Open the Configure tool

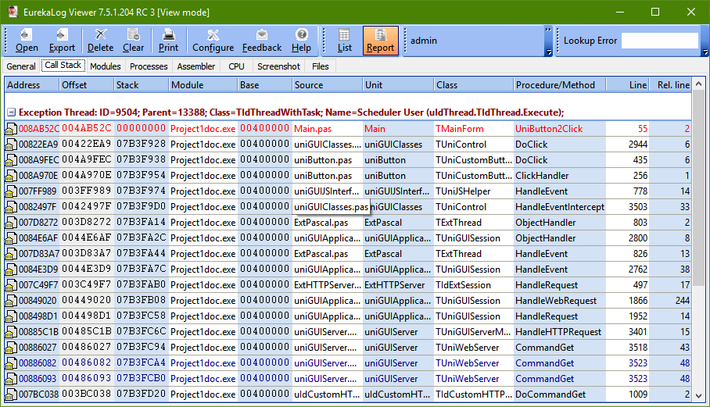[213, 41]
